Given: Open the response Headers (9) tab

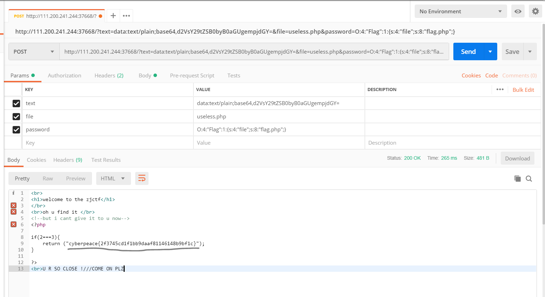Looking at the screenshot, I should (x=68, y=160).
